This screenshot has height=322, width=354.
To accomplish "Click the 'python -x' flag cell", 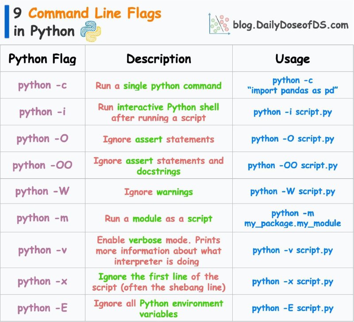I will coord(42,281).
